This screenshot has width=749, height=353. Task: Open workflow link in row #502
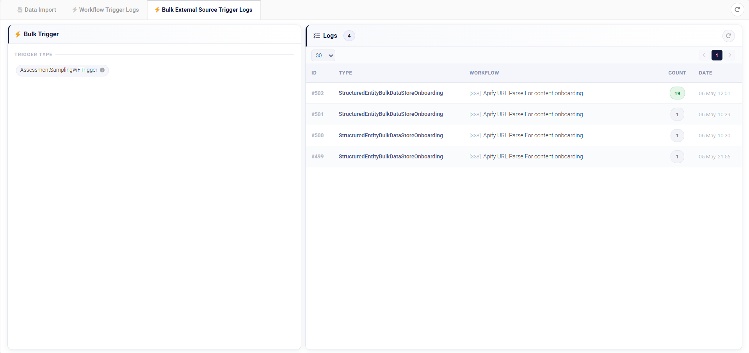coord(526,93)
